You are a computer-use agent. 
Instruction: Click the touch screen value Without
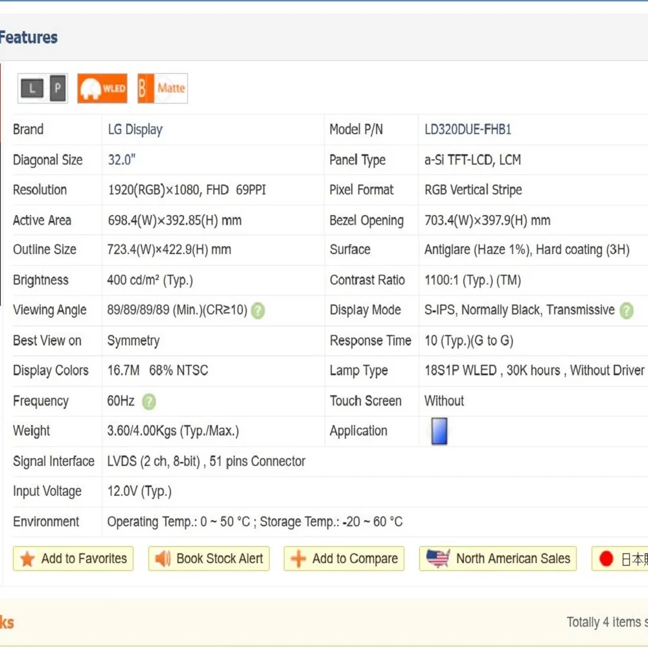(x=445, y=401)
